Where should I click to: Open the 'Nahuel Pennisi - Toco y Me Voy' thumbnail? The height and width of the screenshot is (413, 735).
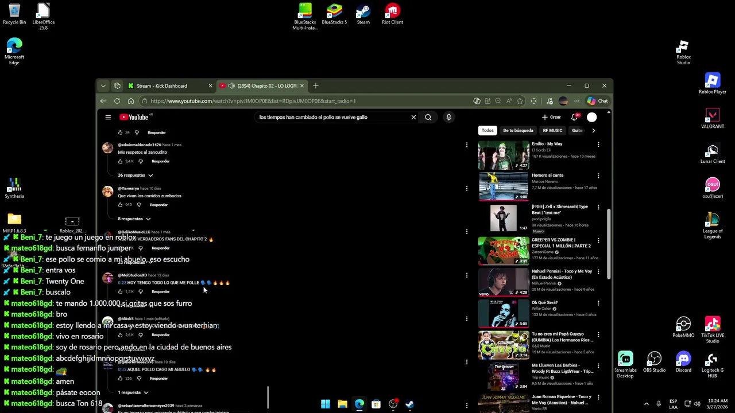504,282
